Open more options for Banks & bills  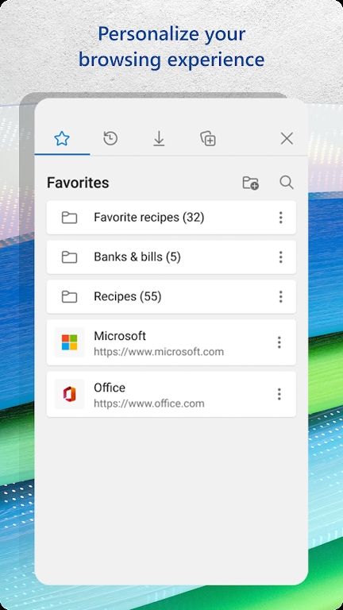(281, 257)
